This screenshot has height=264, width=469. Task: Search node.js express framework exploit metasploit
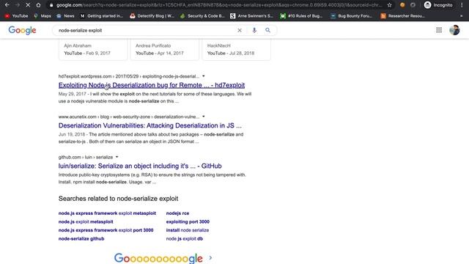[x=107, y=213]
